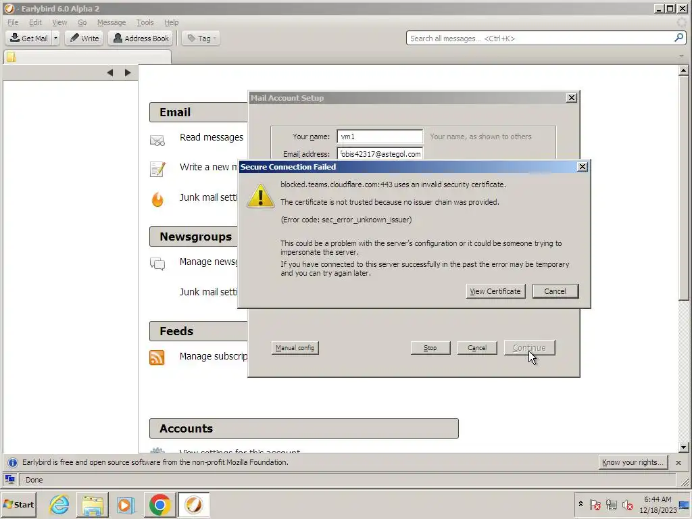This screenshot has width=692, height=519.
Task: Open the Tools menu
Action: (x=145, y=22)
